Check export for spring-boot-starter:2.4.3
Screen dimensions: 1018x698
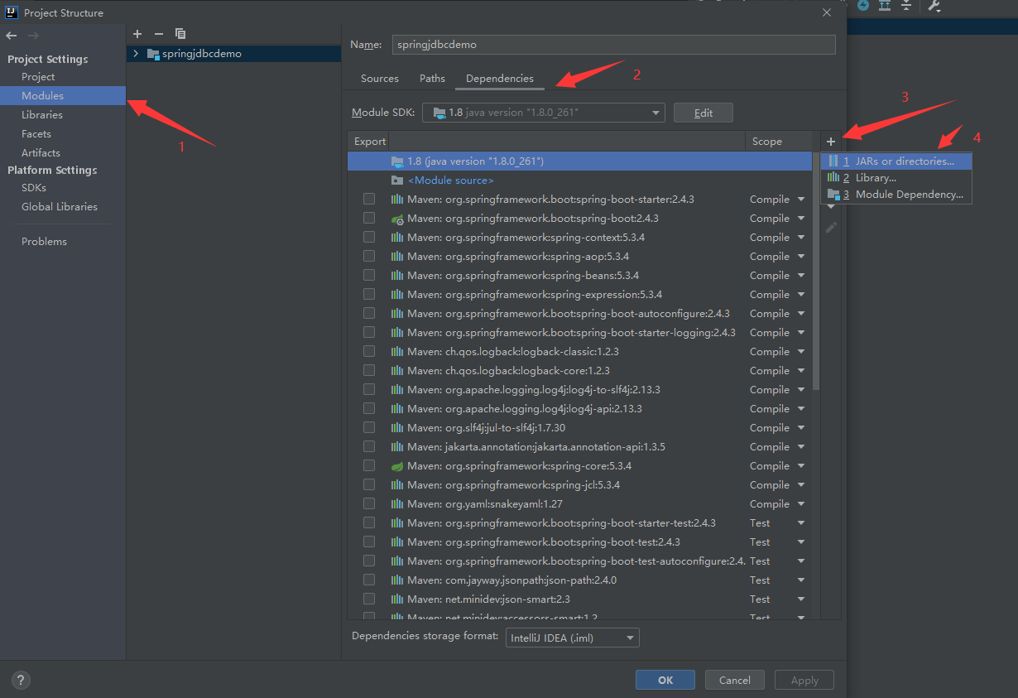click(x=369, y=200)
